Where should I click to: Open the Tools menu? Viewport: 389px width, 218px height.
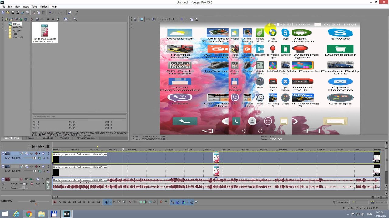point(34,6)
